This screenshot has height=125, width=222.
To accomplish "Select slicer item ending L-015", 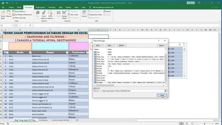I will tap(175, 49).
